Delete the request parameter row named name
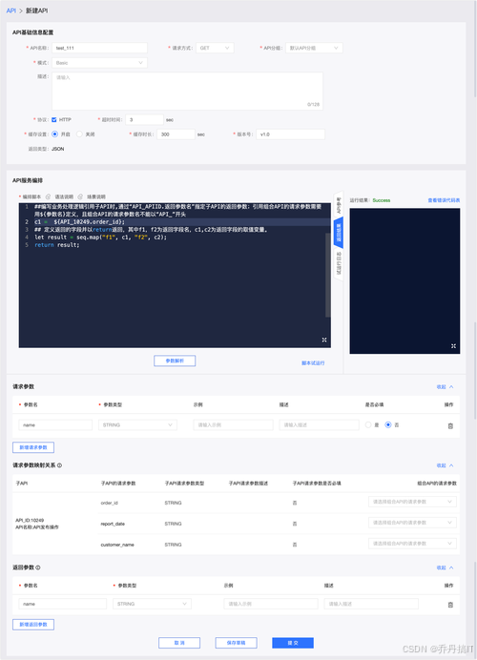477x660 pixels. coord(450,425)
